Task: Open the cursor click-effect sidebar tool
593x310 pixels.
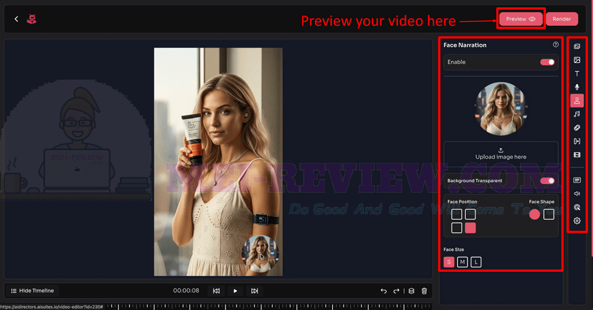Action: pyautogui.click(x=577, y=207)
